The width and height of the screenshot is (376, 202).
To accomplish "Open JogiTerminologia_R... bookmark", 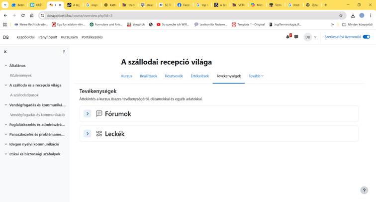I will [x=285, y=24].
